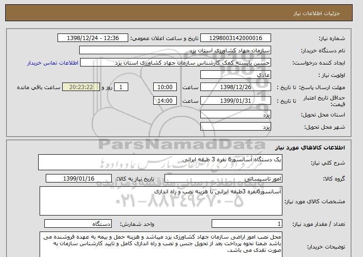This screenshot has width=363, height=257.
Task: Click the label اولویت نیاز
Action: 331,75
